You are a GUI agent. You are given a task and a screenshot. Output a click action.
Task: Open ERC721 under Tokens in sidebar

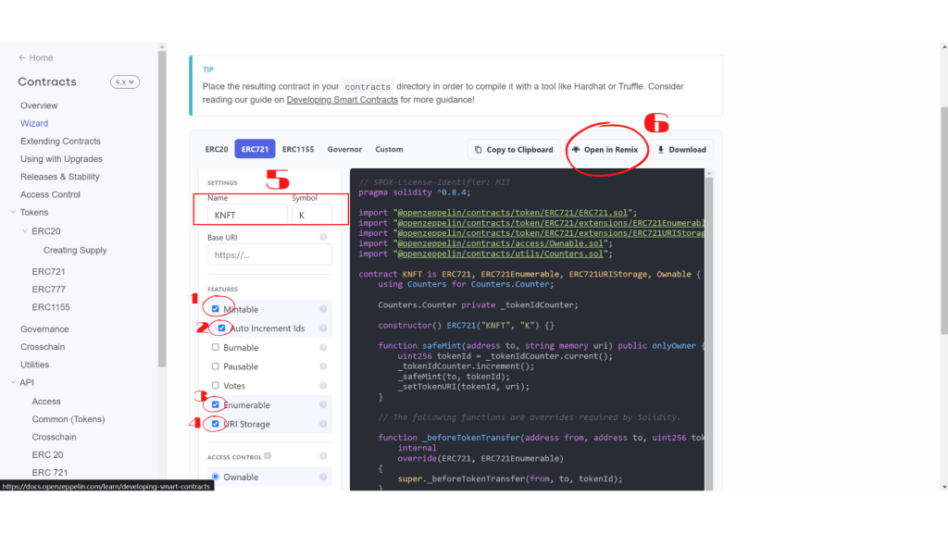point(48,271)
